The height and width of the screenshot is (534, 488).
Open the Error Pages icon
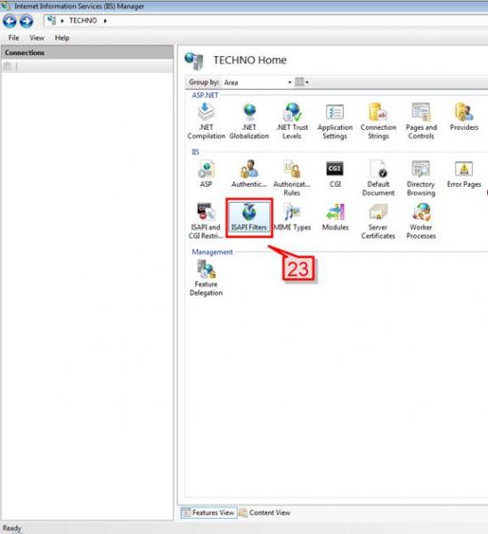click(x=464, y=174)
